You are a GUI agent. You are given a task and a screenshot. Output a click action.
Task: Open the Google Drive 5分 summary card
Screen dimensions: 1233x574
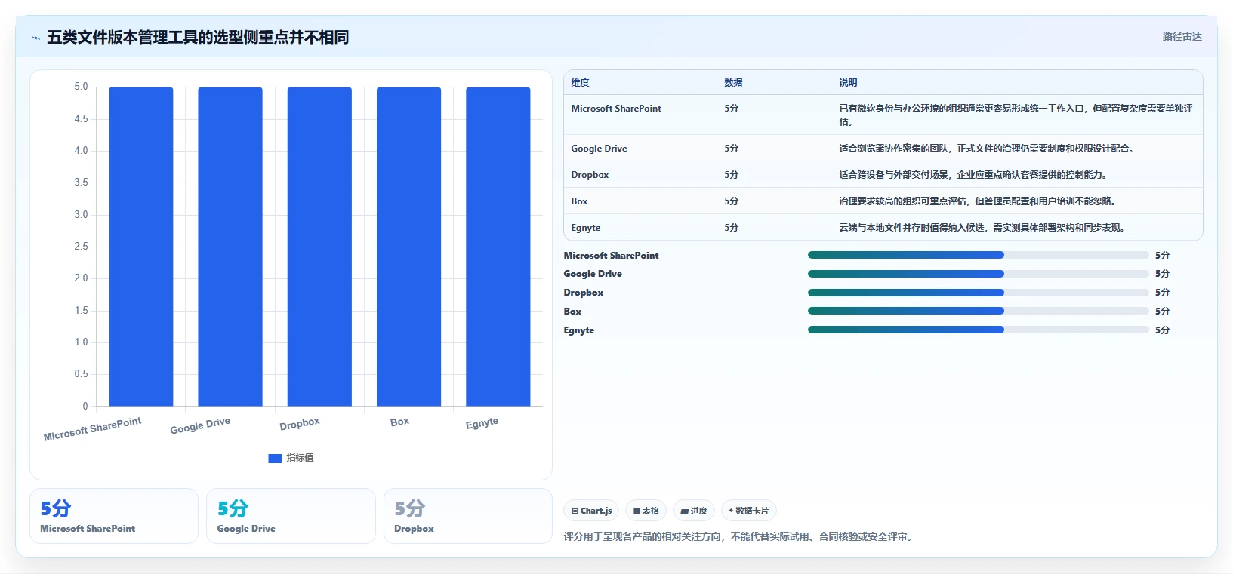291,516
